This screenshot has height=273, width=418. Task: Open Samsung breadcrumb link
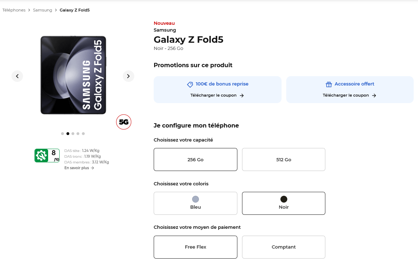tap(42, 10)
